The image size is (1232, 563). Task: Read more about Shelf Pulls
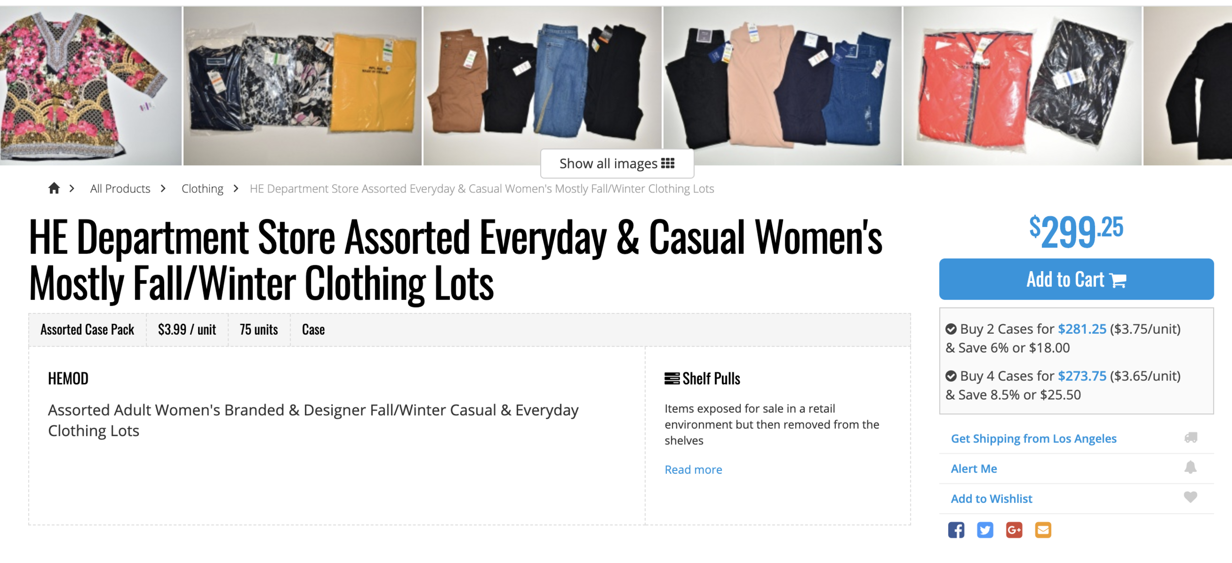(x=693, y=469)
